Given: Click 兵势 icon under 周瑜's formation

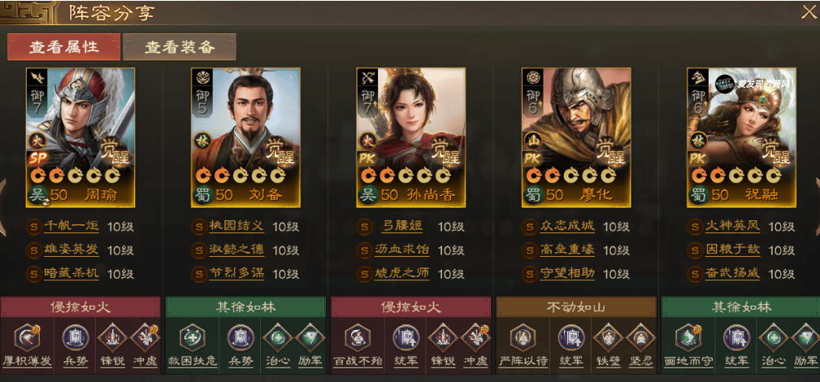Looking at the screenshot, I should (76, 337).
